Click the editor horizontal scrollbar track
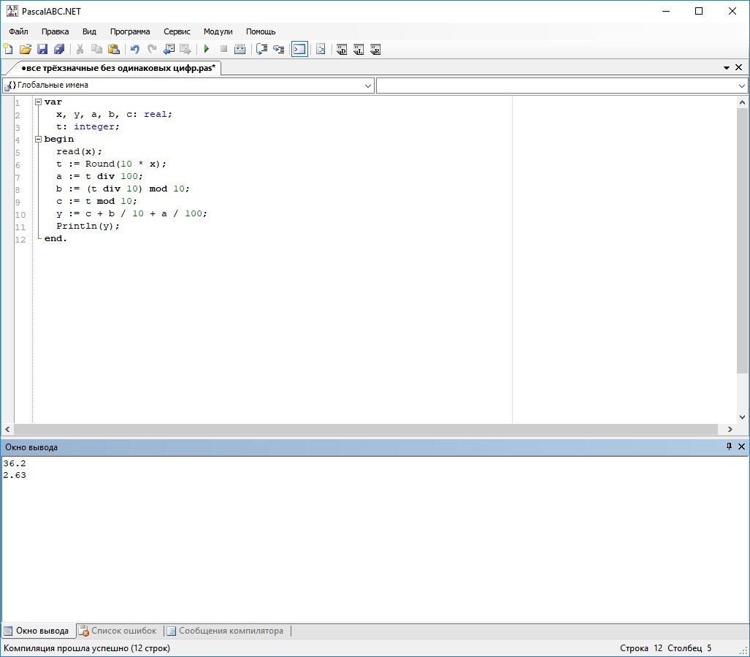 click(x=365, y=430)
